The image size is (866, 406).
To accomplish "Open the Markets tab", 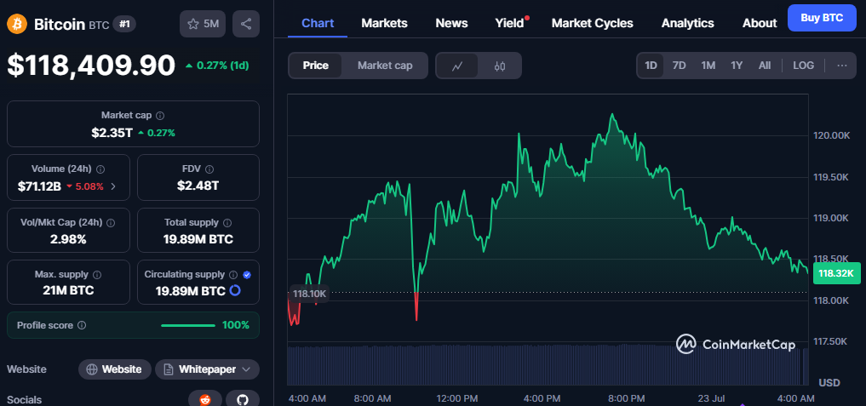I will (x=384, y=23).
